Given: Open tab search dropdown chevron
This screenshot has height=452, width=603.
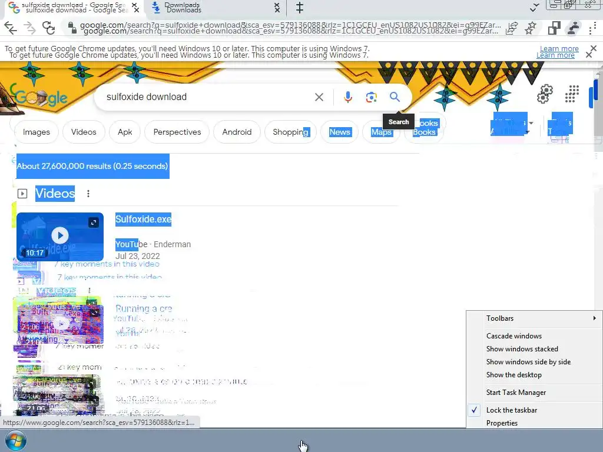Looking at the screenshot, I should click(534, 8).
